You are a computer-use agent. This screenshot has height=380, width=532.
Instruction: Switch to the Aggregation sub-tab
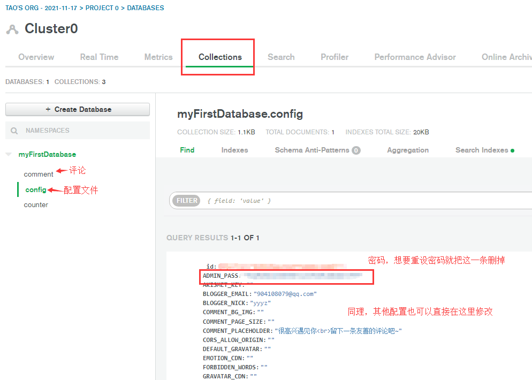408,150
